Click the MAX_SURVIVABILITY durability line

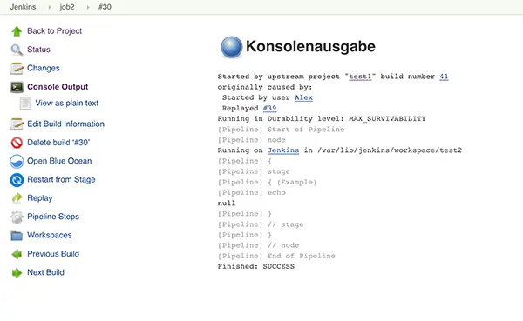(322, 119)
